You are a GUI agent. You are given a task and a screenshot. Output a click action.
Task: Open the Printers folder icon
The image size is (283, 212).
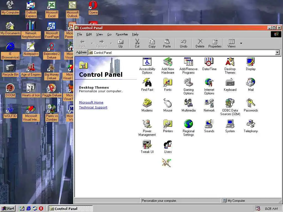pyautogui.click(x=168, y=126)
